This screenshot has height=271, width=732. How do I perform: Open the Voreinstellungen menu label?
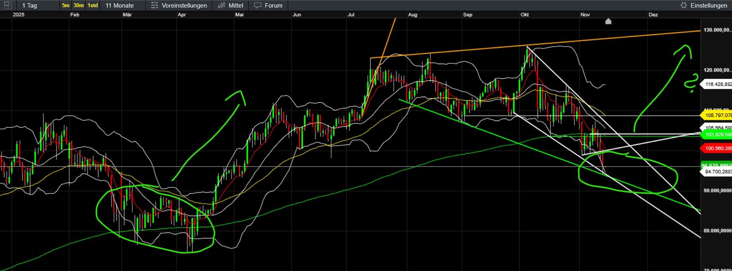coord(184,6)
